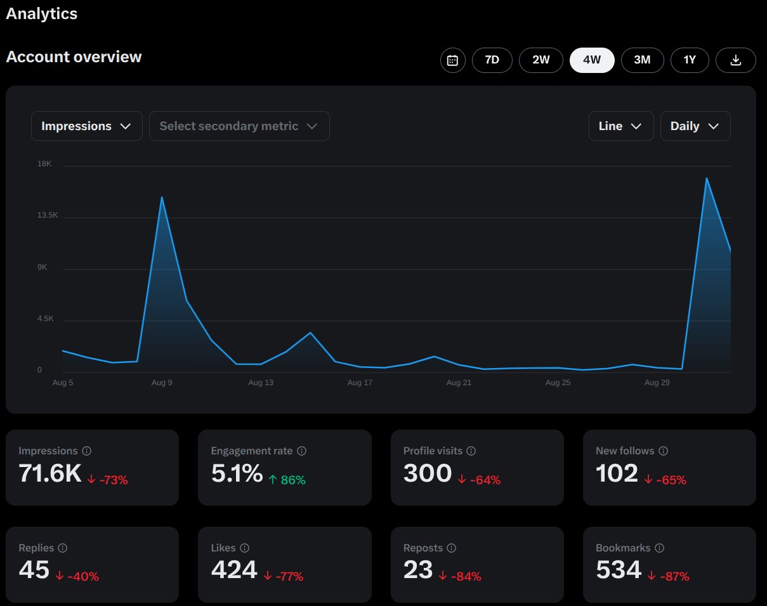This screenshot has height=606, width=767.
Task: Show info about New follows
Action: (663, 451)
